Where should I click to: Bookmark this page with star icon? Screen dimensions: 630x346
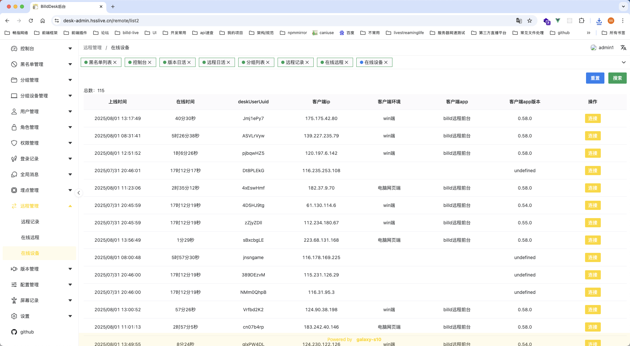[530, 21]
